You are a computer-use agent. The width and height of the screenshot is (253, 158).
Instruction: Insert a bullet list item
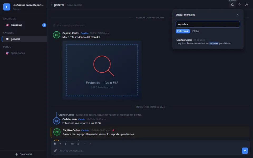coord(90,144)
